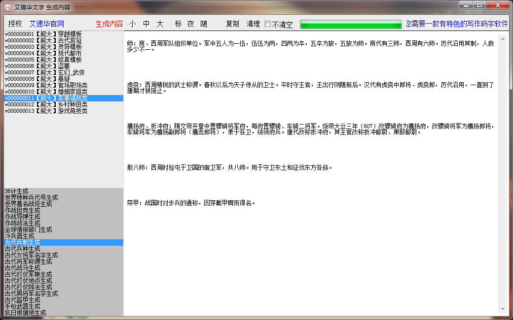Image resolution: width=513 pixels, height=320 pixels.
Task: Click scrollbar down arrow in content pane
Action: (x=503, y=309)
